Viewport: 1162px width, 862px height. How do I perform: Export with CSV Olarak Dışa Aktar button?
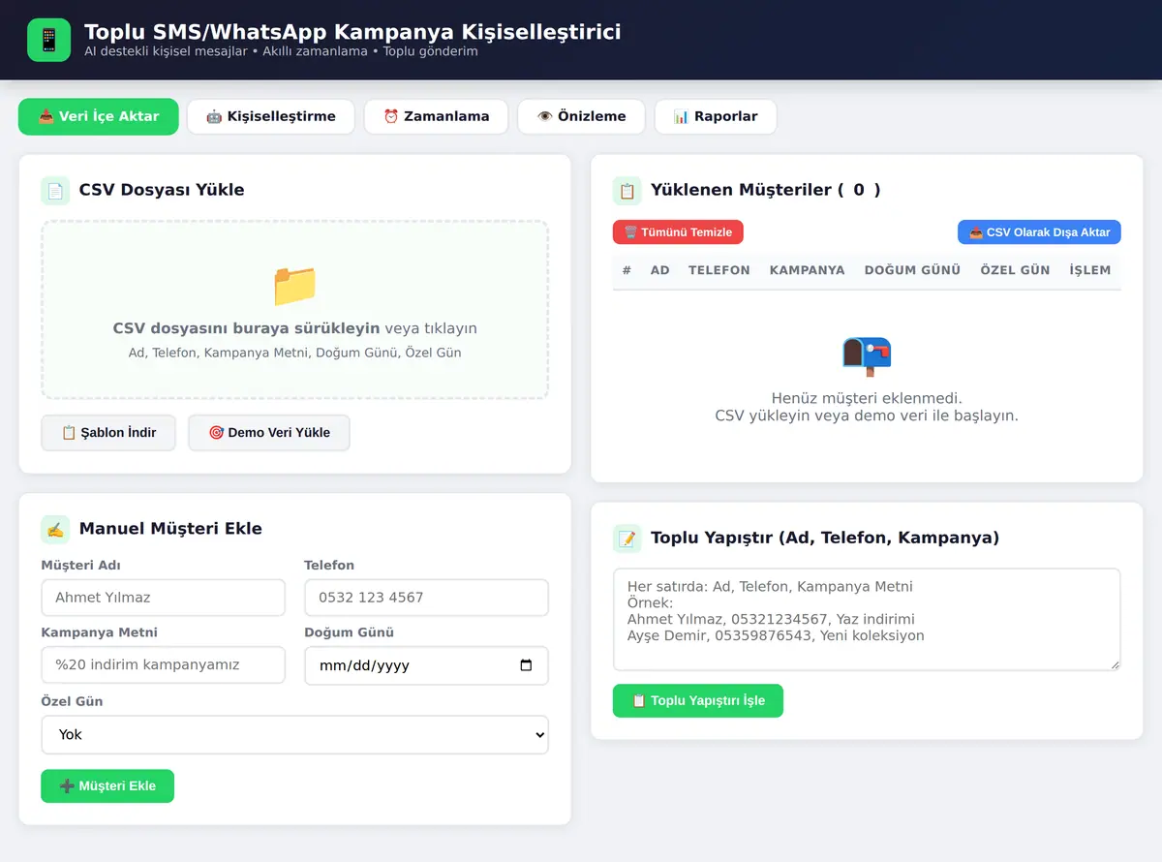pyautogui.click(x=1039, y=232)
